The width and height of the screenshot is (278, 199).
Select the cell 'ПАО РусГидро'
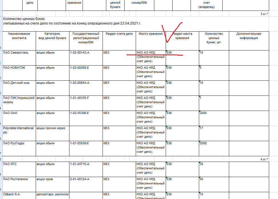[19, 149]
